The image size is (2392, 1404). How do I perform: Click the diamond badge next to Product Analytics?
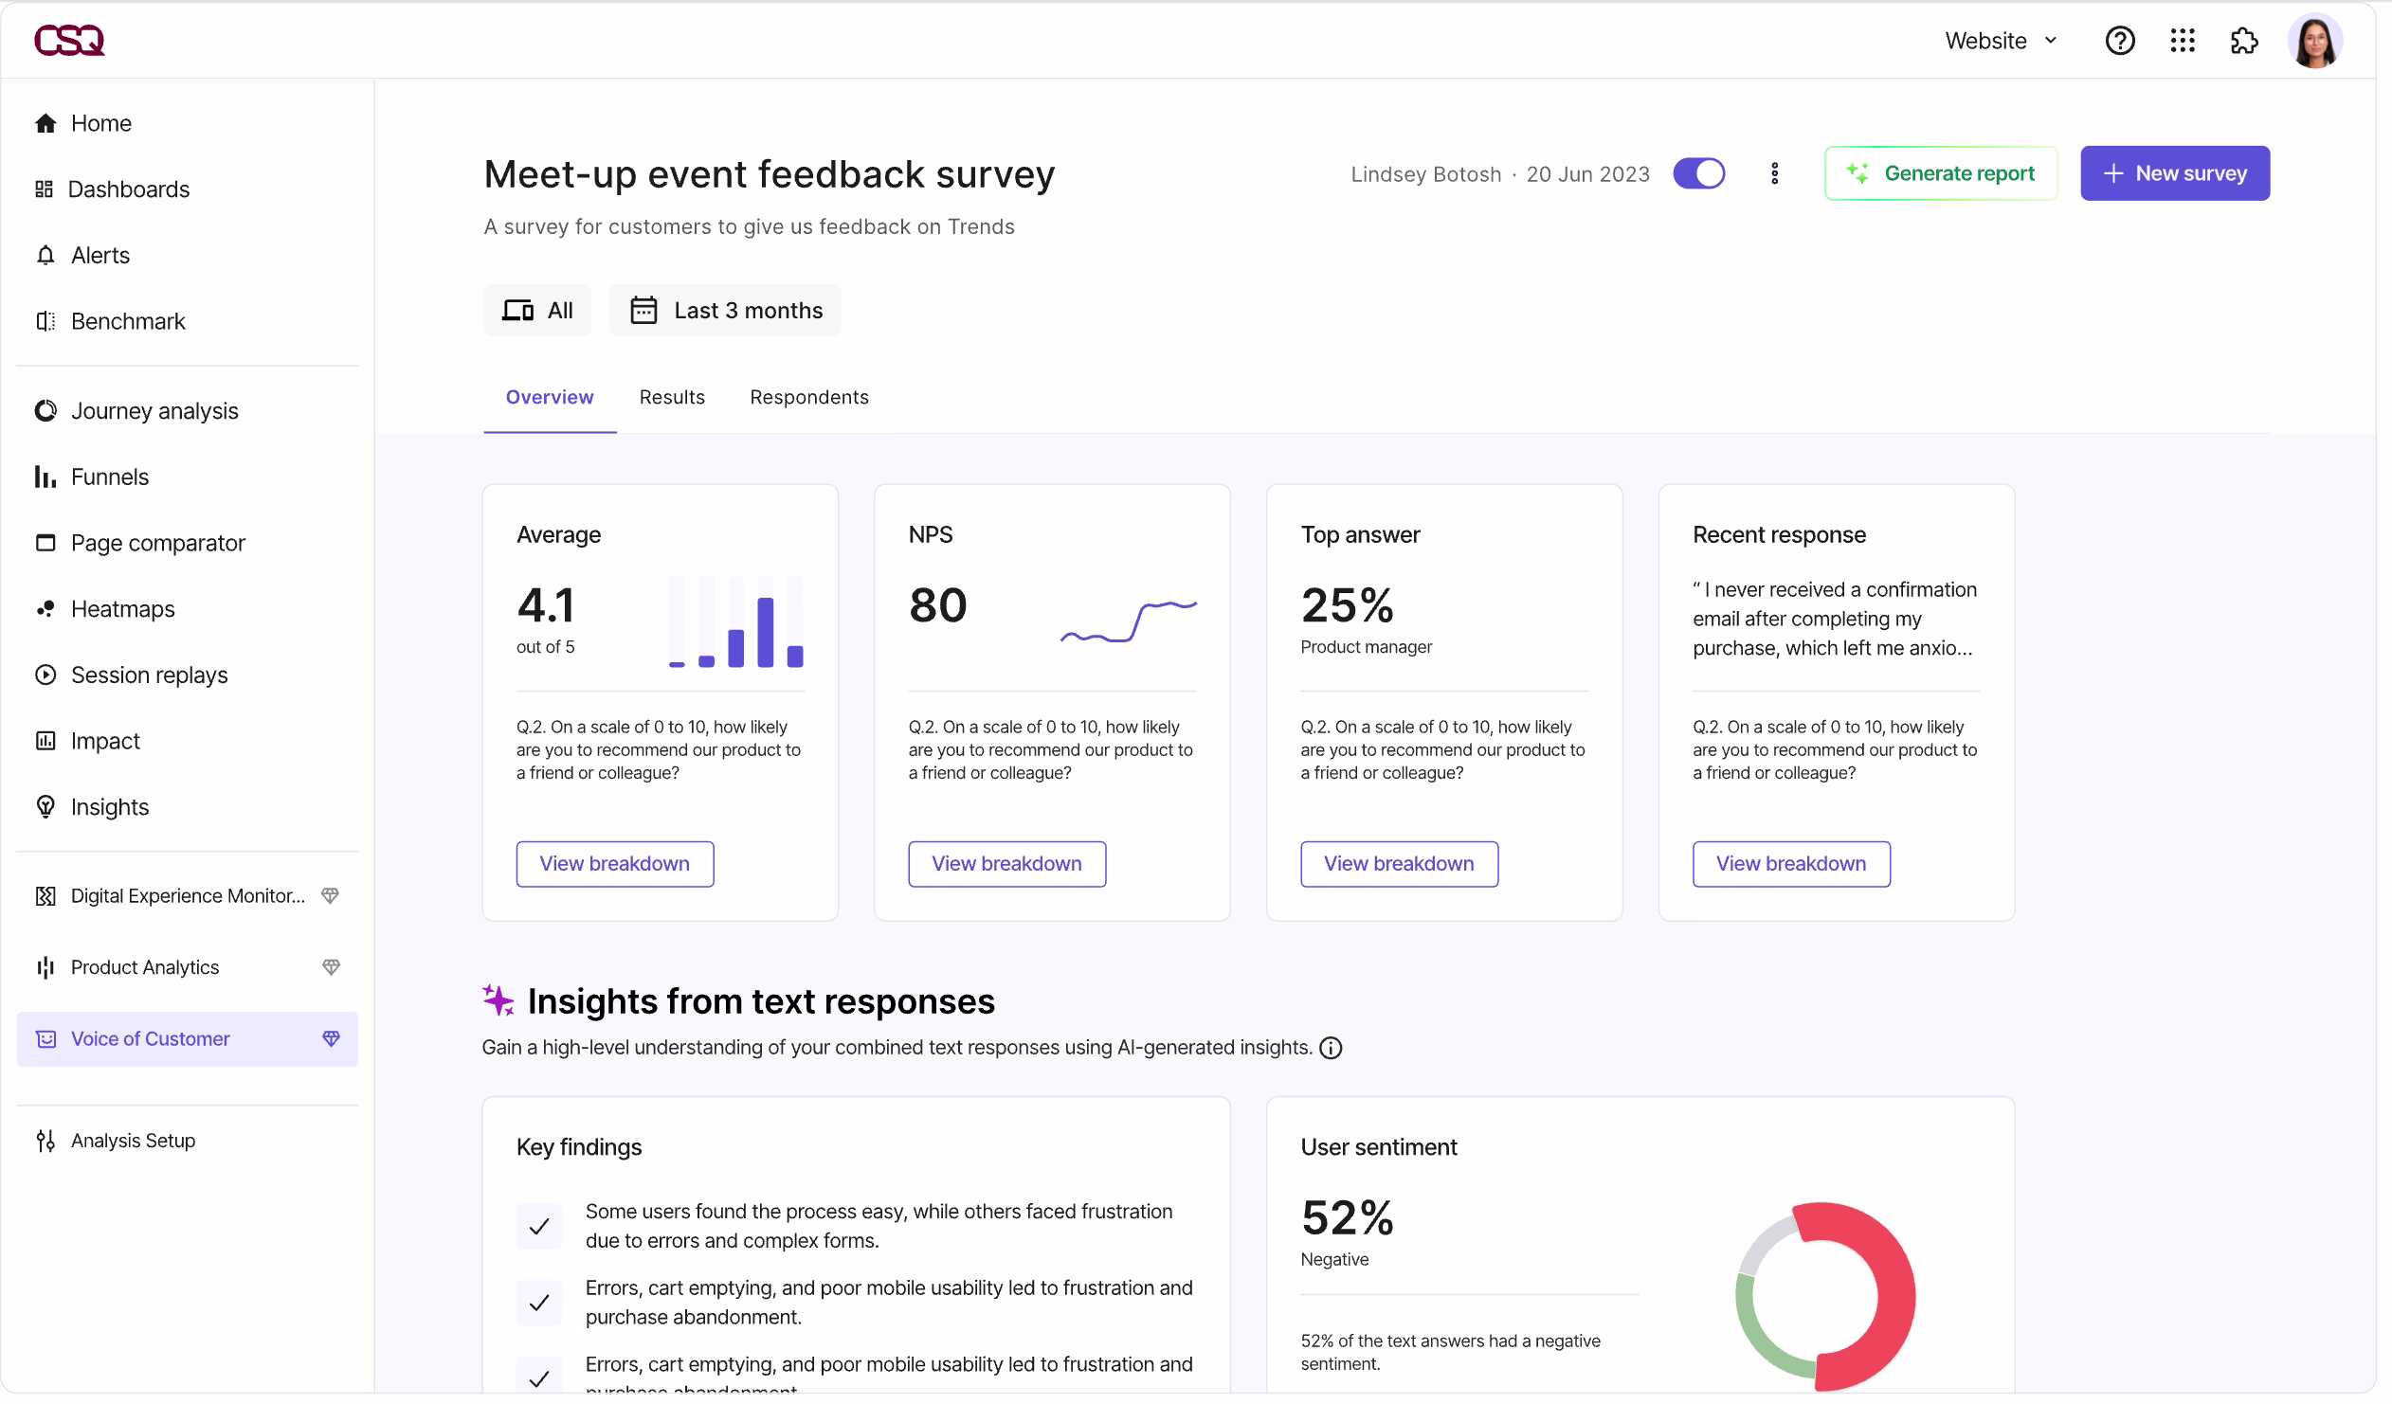pyautogui.click(x=331, y=967)
